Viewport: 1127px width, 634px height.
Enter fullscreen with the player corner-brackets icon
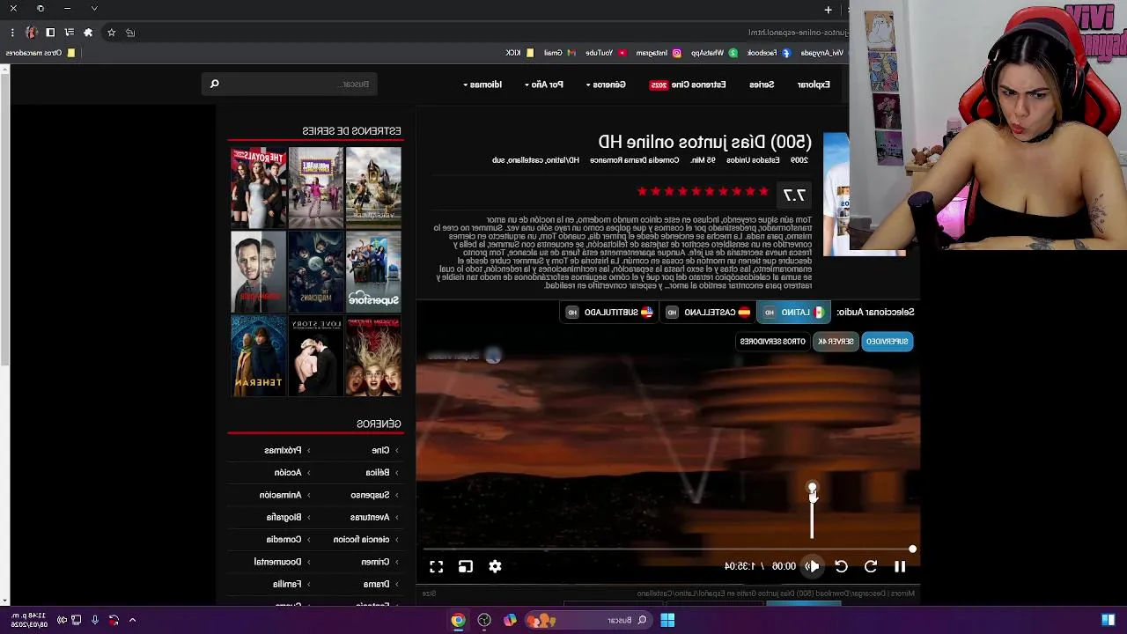click(x=437, y=566)
